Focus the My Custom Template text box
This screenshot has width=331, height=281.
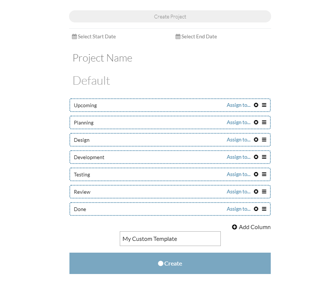point(170,239)
